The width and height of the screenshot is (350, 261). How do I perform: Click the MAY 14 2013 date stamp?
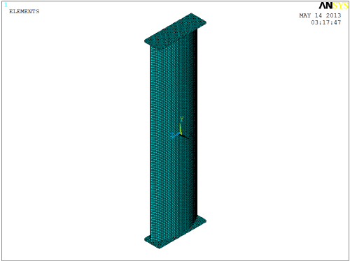pyautogui.click(x=320, y=15)
